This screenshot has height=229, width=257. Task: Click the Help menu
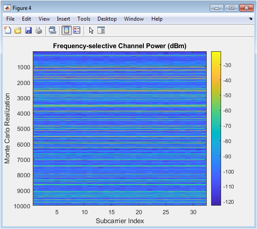click(x=157, y=19)
